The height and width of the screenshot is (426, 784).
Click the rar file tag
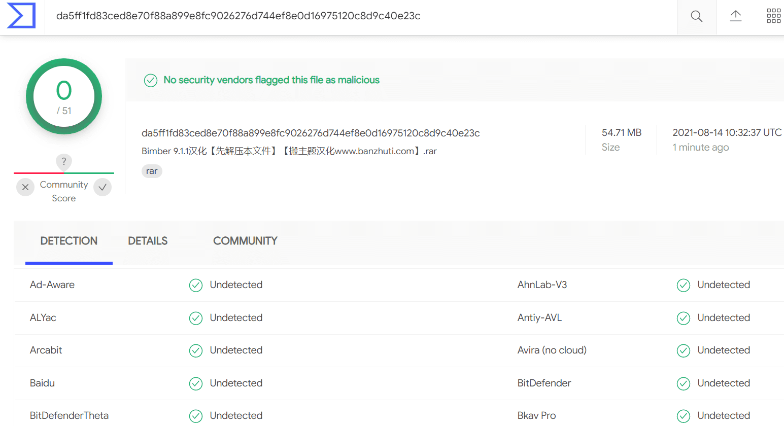(152, 171)
